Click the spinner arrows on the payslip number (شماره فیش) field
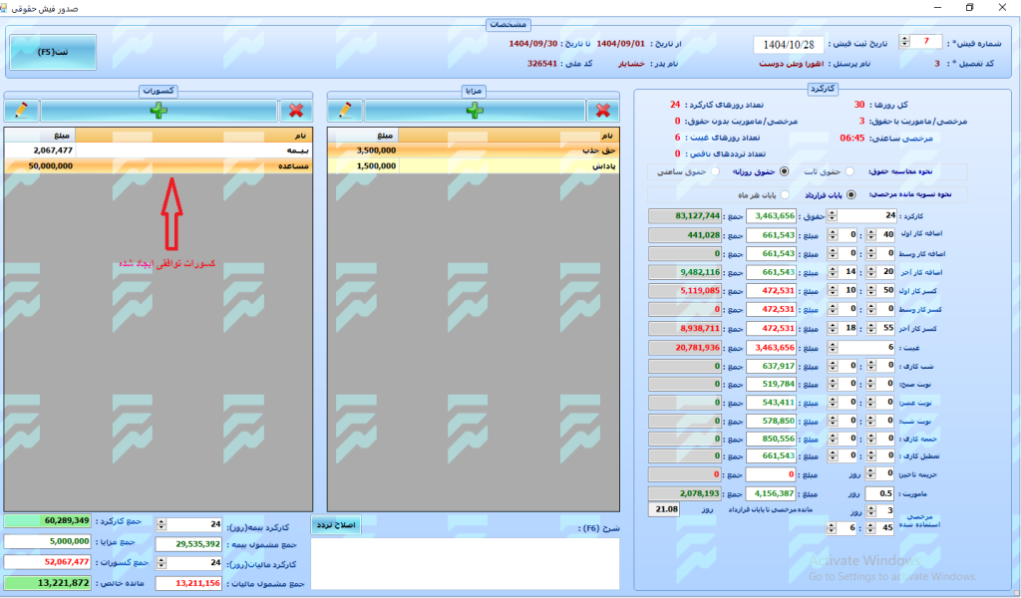 click(904, 41)
